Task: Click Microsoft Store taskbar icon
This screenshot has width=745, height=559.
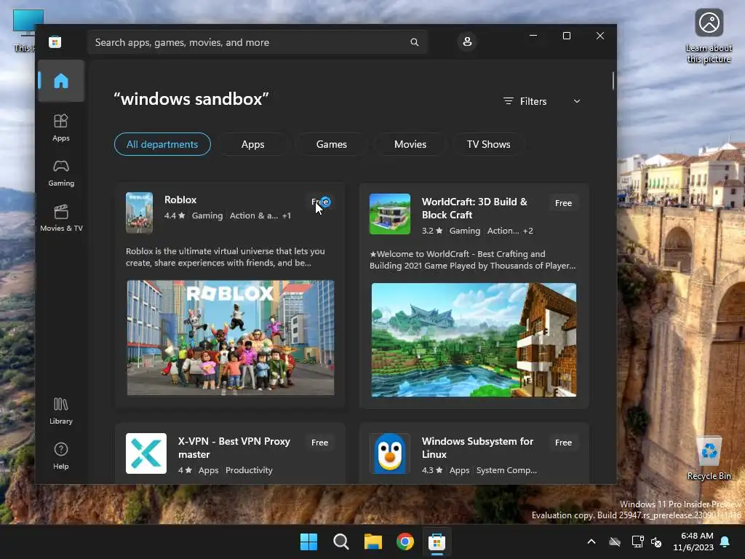Action: [437, 542]
